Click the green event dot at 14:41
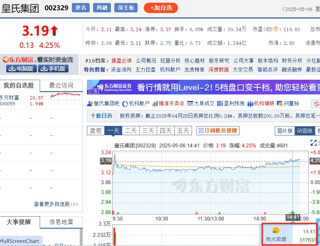320x246 pixels. (x=292, y=213)
